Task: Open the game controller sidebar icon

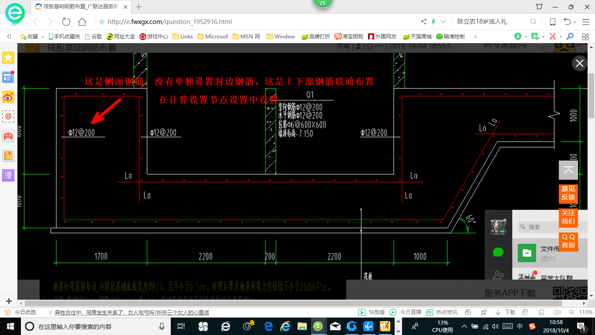Action: coord(8,136)
